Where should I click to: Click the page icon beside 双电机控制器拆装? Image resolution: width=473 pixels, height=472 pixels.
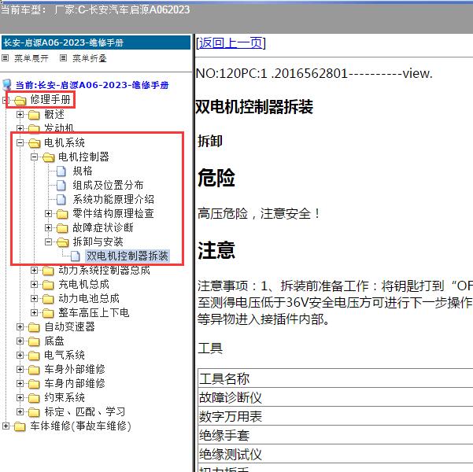[x=76, y=256]
